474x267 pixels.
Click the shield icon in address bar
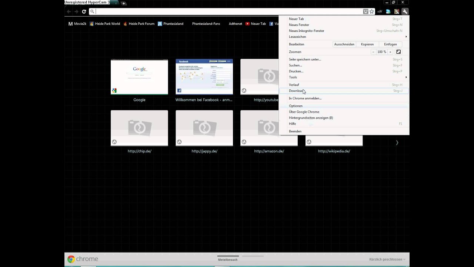(365, 11)
